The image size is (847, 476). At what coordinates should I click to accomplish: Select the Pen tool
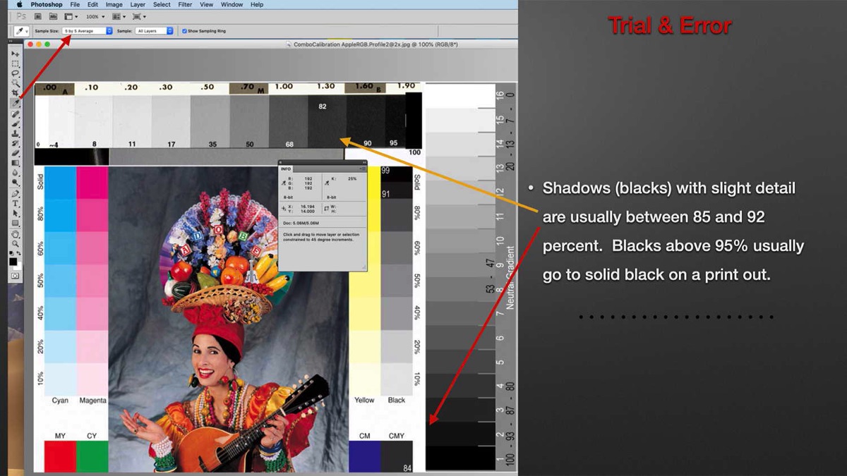tap(15, 194)
